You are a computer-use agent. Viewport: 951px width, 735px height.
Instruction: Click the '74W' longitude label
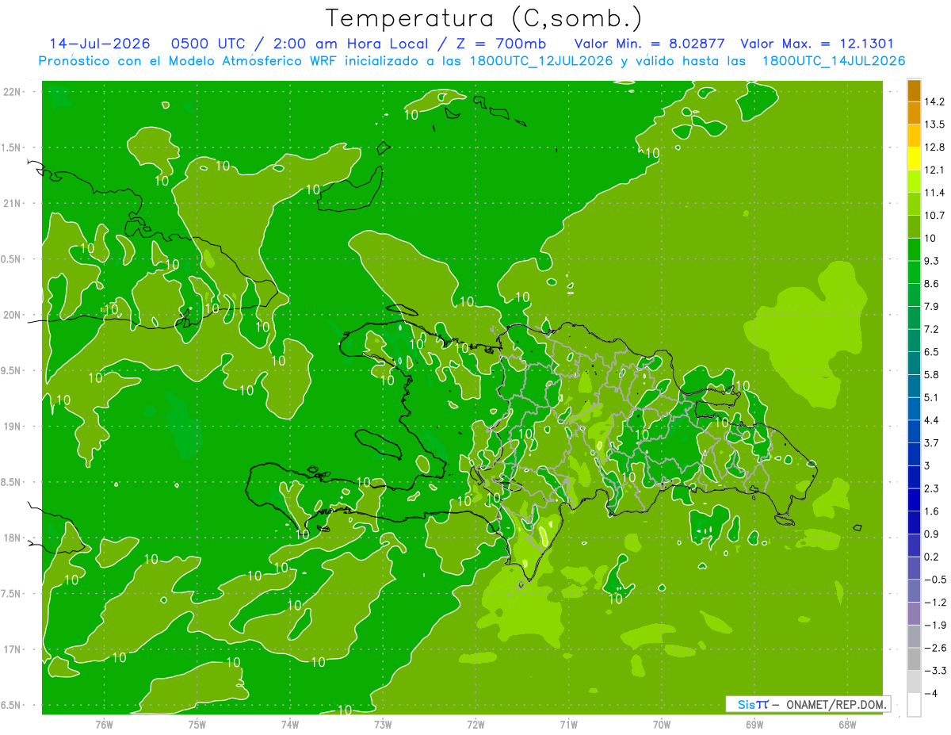[x=290, y=725]
